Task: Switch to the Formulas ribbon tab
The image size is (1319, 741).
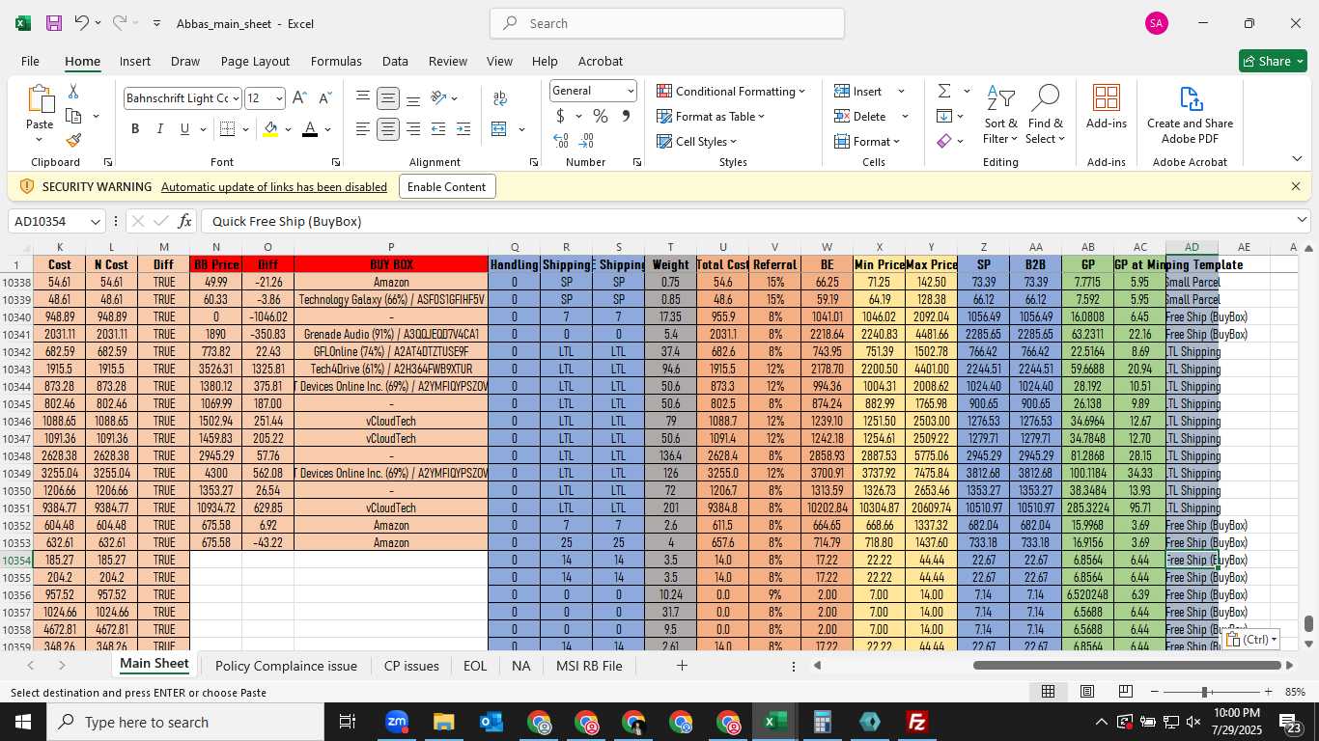Action: point(336,61)
